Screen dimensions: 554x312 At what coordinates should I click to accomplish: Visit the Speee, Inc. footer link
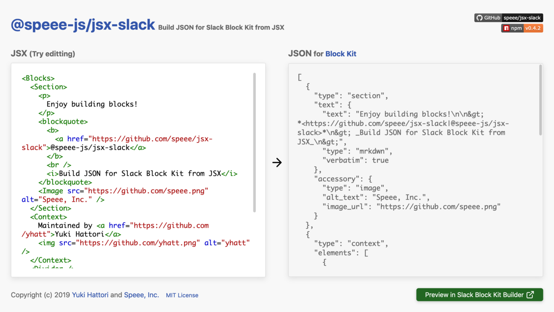[141, 295]
